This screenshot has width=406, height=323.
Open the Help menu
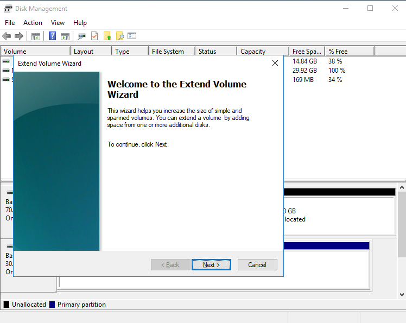pyautogui.click(x=80, y=23)
